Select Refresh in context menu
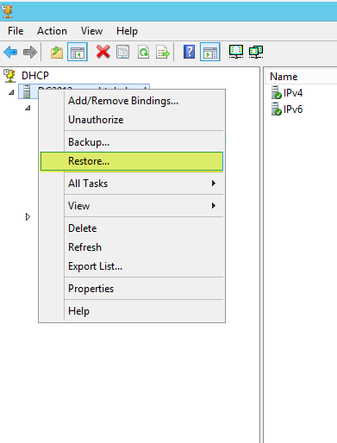Screen dimensions: 337x443 point(132,247)
